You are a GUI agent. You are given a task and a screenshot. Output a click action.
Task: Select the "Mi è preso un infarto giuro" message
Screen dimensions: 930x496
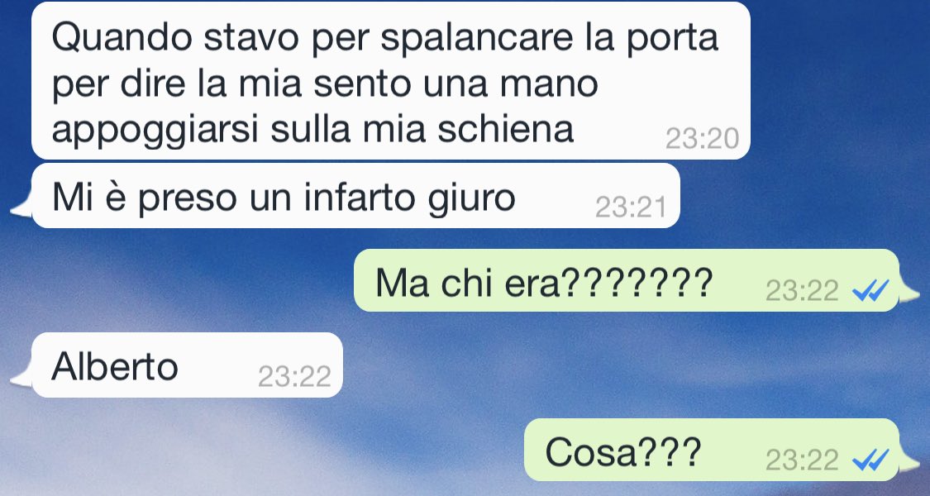point(355,196)
